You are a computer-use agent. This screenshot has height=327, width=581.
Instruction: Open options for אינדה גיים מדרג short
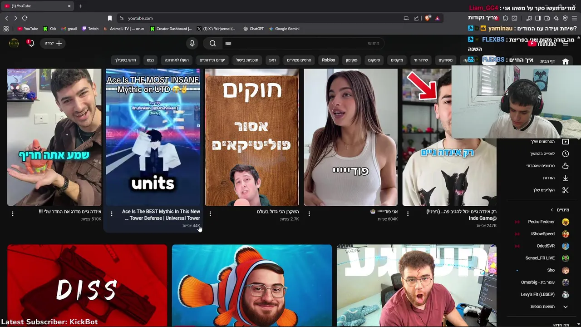(x=13, y=213)
